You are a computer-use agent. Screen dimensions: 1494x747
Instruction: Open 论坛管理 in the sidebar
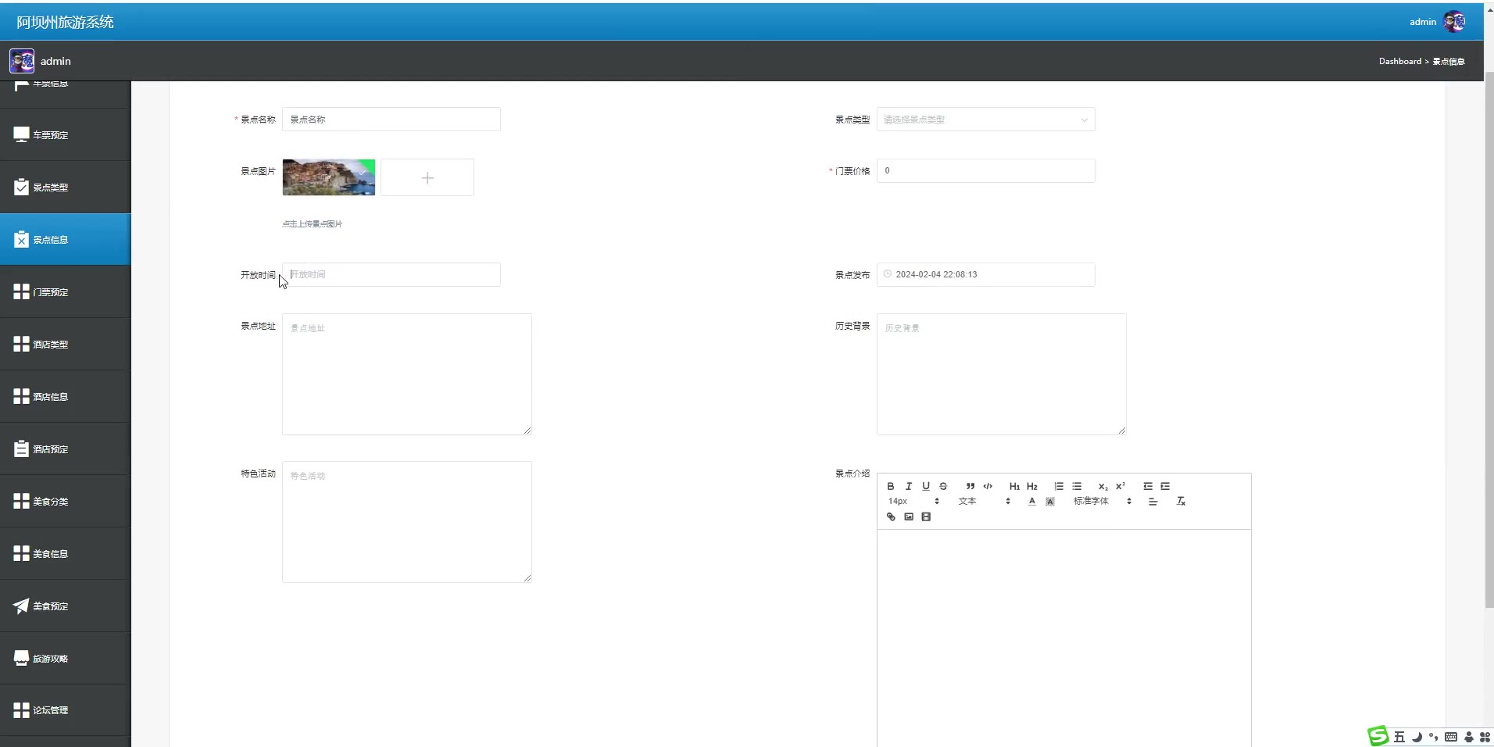point(66,710)
